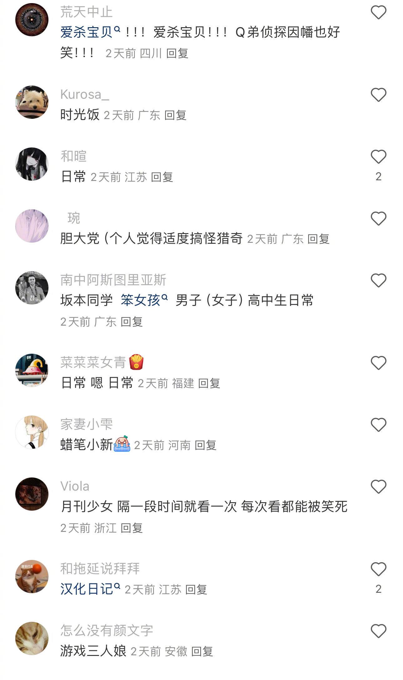
Task: Like 菜菜菜女青's 日常 comment
Action: click(x=378, y=363)
